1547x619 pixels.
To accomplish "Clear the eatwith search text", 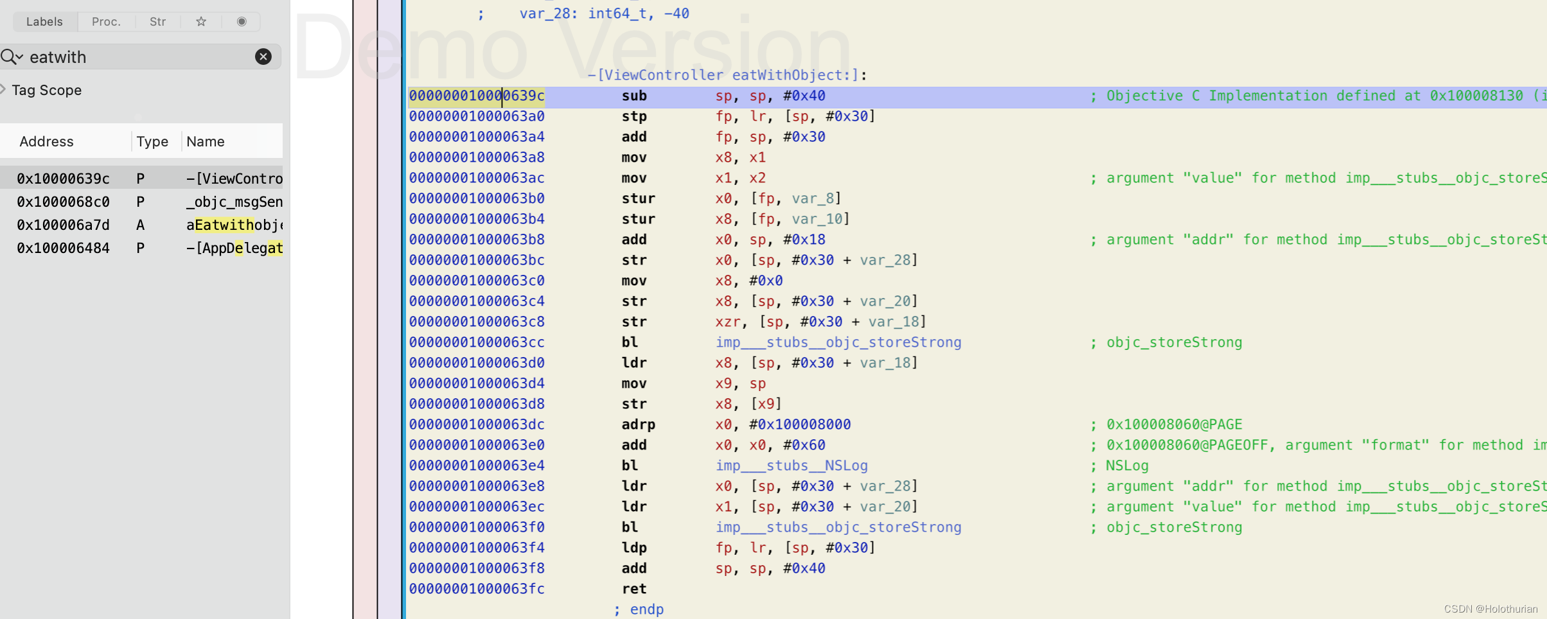I will click(263, 57).
